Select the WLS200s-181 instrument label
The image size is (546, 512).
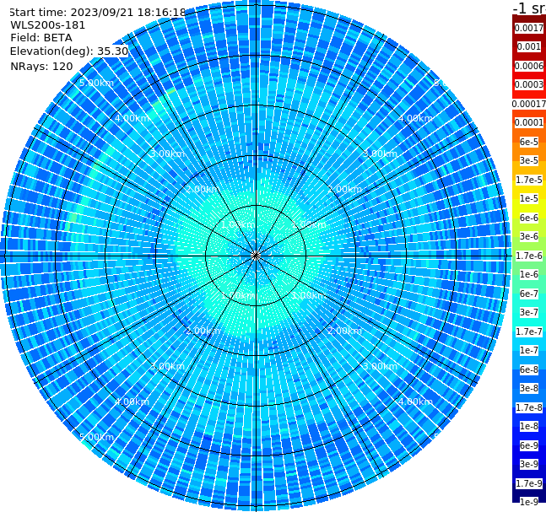click(48, 25)
